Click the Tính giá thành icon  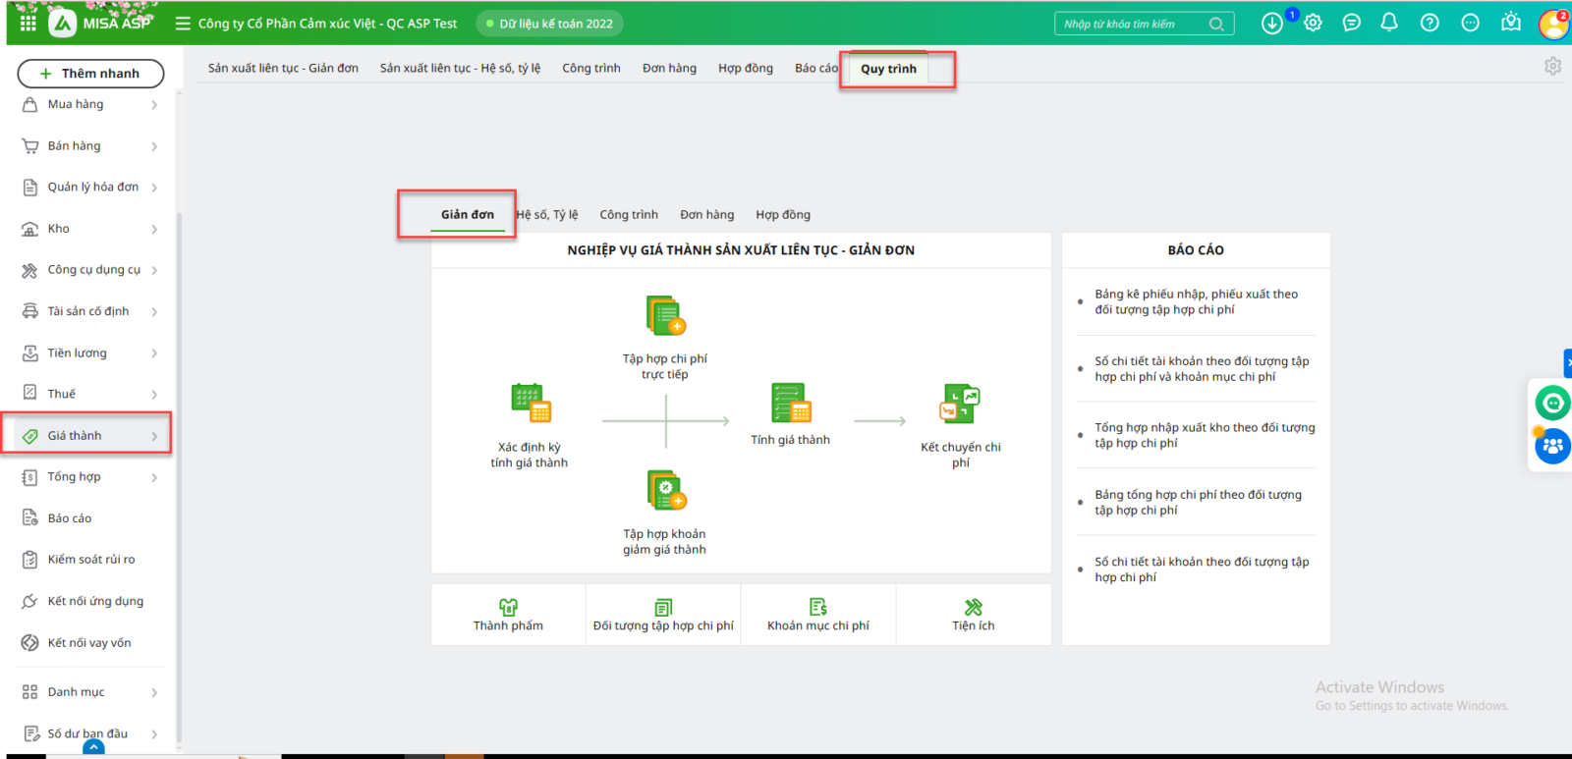tap(790, 403)
